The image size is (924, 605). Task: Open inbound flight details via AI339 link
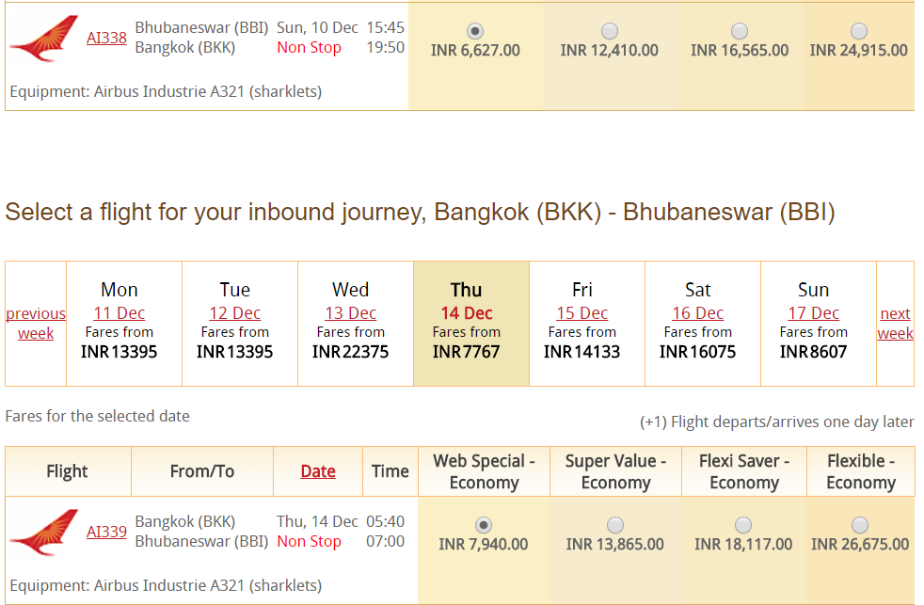[x=106, y=532]
